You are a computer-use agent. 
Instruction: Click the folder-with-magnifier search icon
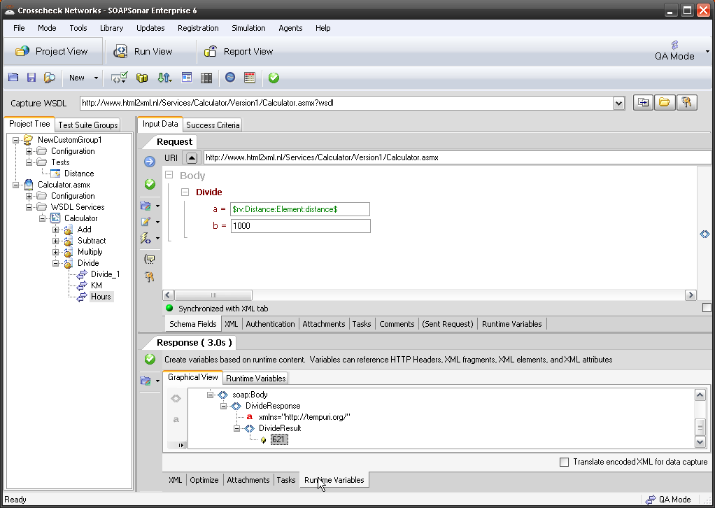tap(49, 78)
